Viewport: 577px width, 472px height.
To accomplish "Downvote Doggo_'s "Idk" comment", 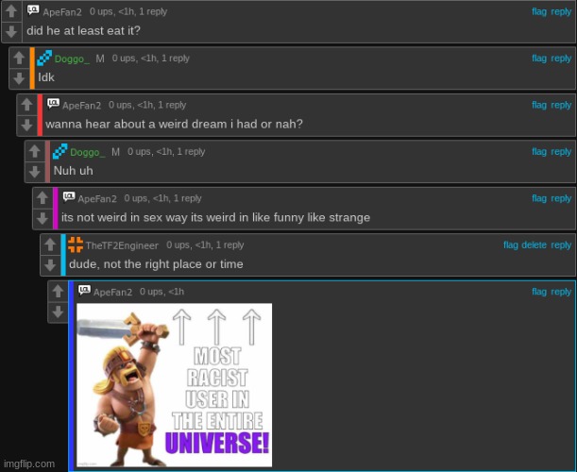I will [x=19, y=78].
